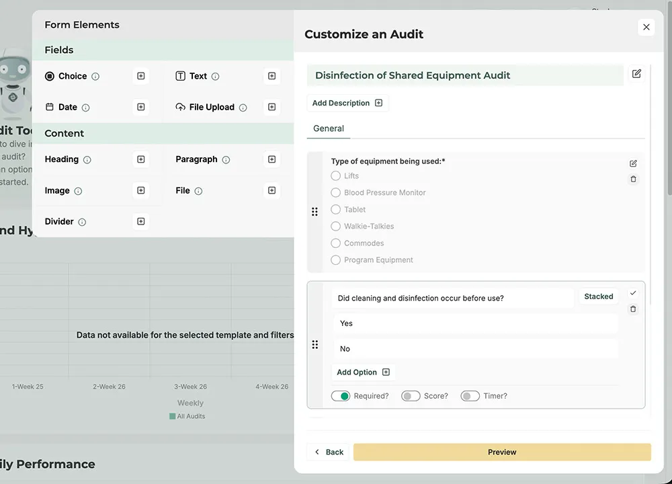Select the Program Equipment radio option

coord(335,259)
